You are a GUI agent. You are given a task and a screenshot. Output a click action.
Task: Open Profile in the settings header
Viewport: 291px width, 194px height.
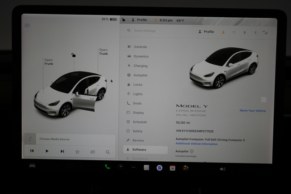pyautogui.click(x=206, y=32)
